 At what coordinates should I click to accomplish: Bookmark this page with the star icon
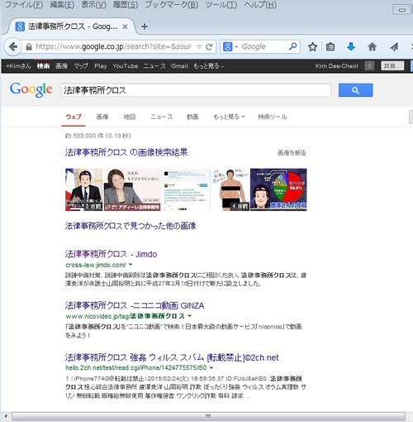tap(312, 46)
